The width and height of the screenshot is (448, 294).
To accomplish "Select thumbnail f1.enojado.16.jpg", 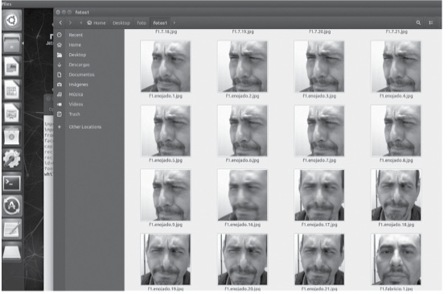I will [x=242, y=195].
